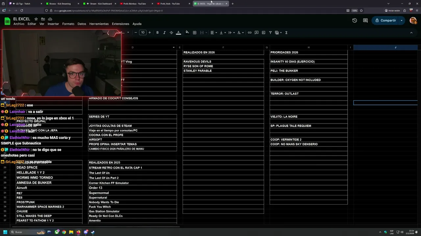Open the Datos menu
Viewport: 421px width, 236px height.
point(82,24)
